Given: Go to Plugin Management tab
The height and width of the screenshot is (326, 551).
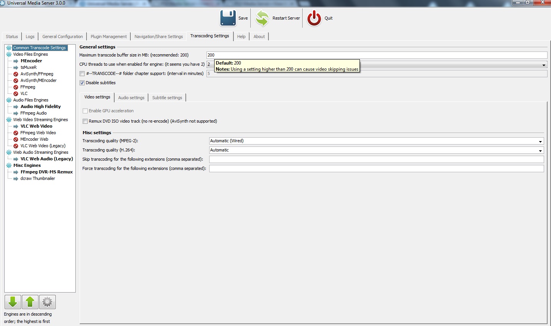Looking at the screenshot, I should [x=109, y=37].
